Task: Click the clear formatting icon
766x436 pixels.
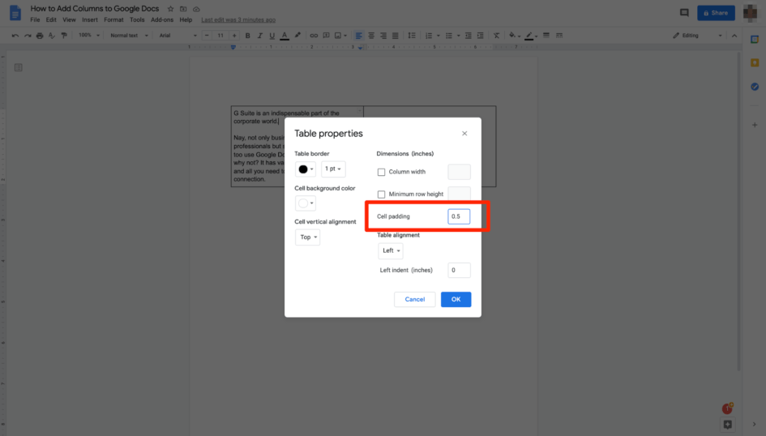Action: point(496,36)
